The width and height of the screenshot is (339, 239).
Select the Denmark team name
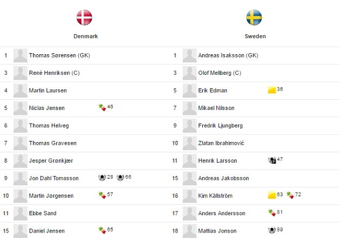point(86,36)
